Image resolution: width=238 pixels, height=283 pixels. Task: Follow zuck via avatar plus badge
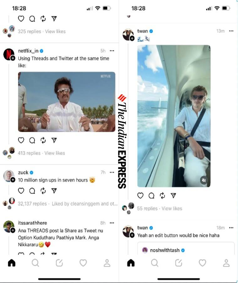pyautogui.click(x=13, y=180)
